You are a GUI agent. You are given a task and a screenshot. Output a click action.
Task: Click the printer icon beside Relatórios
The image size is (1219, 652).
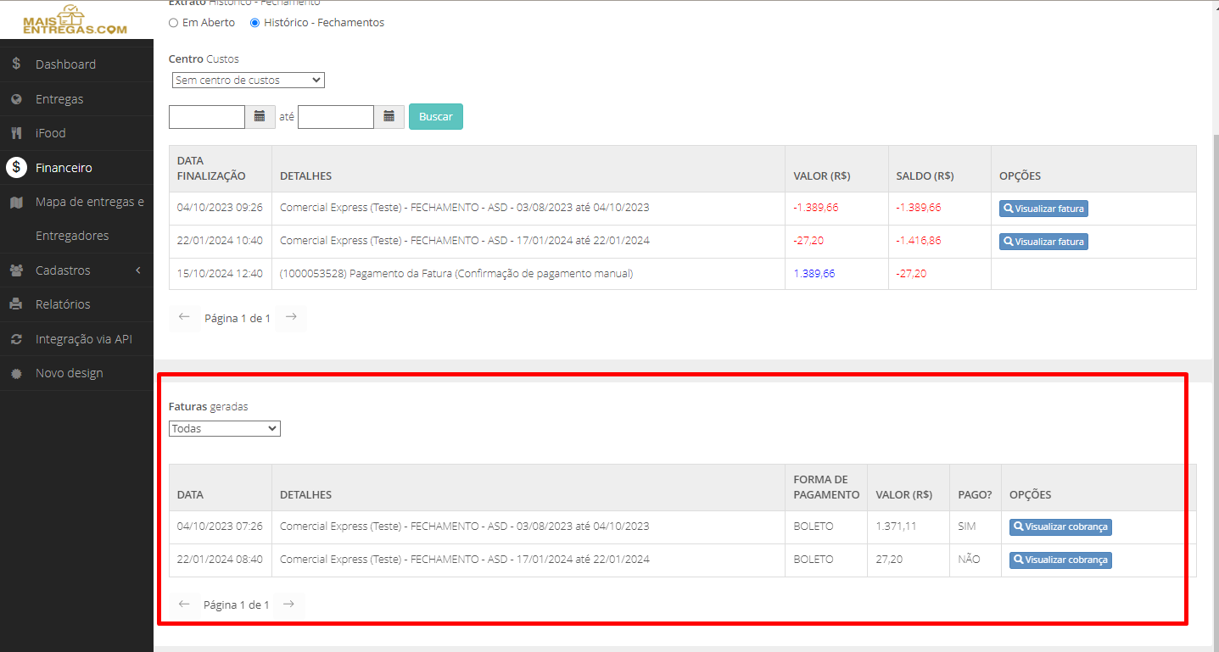(16, 304)
